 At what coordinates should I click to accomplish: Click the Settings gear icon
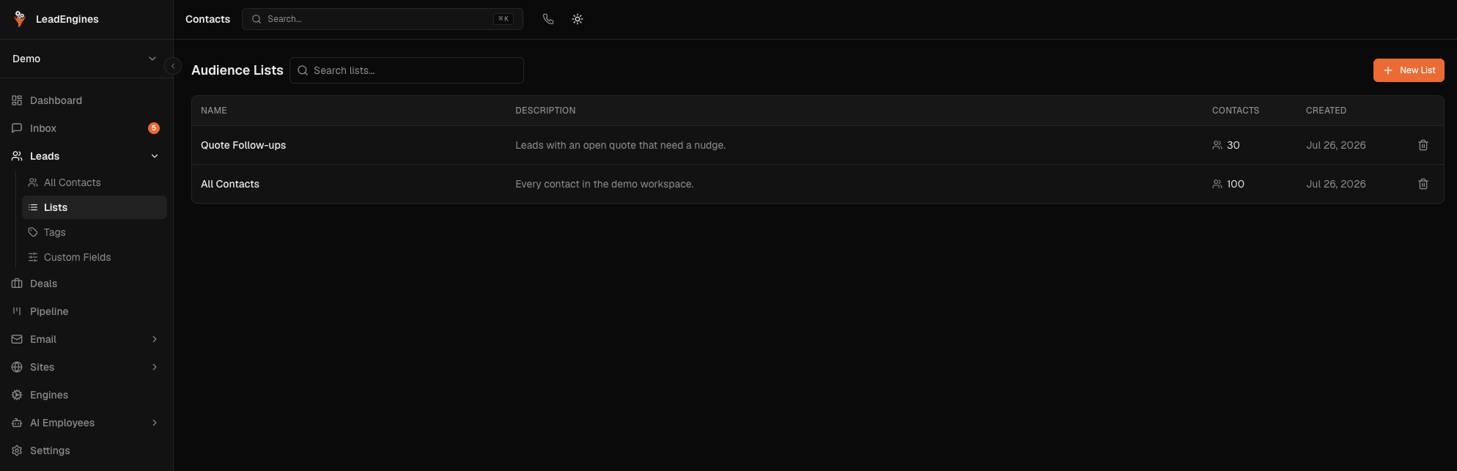(x=17, y=450)
